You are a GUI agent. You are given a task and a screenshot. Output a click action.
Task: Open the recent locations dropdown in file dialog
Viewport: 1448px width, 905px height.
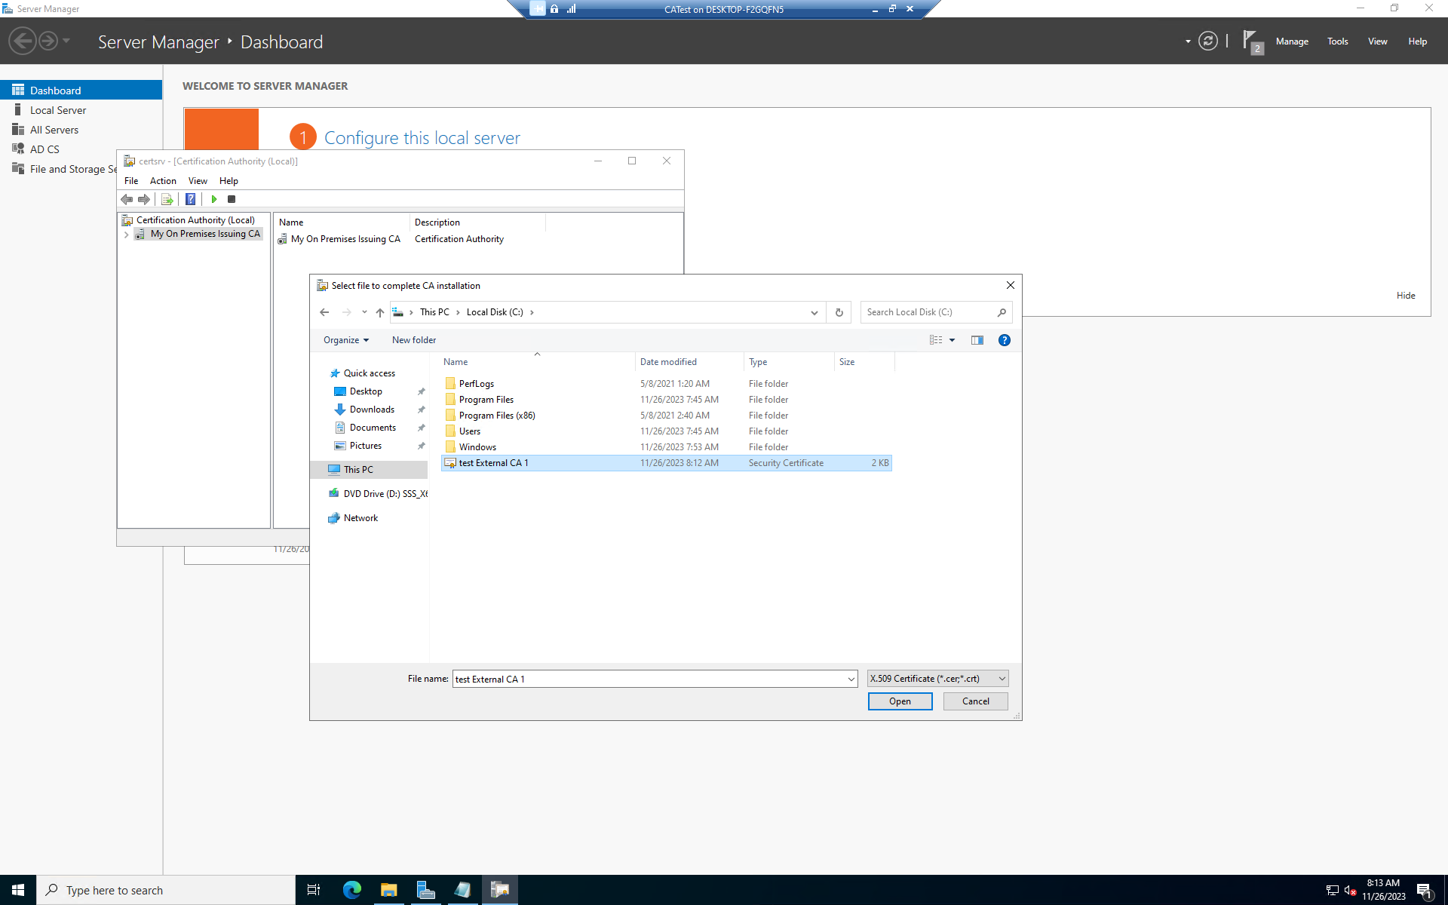(x=364, y=312)
